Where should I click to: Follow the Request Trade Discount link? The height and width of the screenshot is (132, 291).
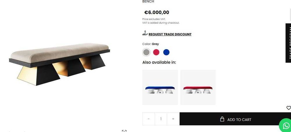(x=170, y=34)
